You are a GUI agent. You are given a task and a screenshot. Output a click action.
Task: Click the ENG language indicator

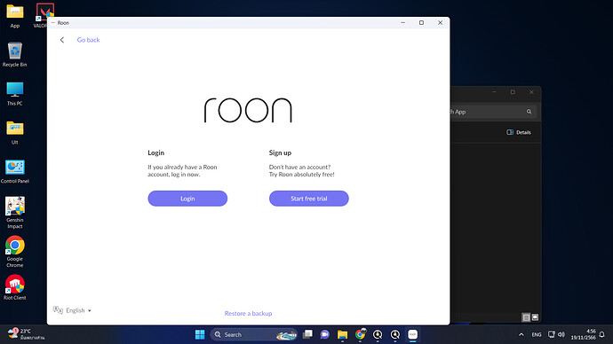pos(537,334)
